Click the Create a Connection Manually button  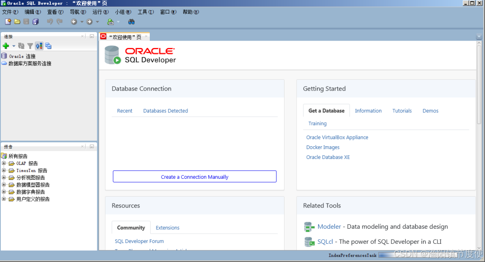click(x=194, y=177)
